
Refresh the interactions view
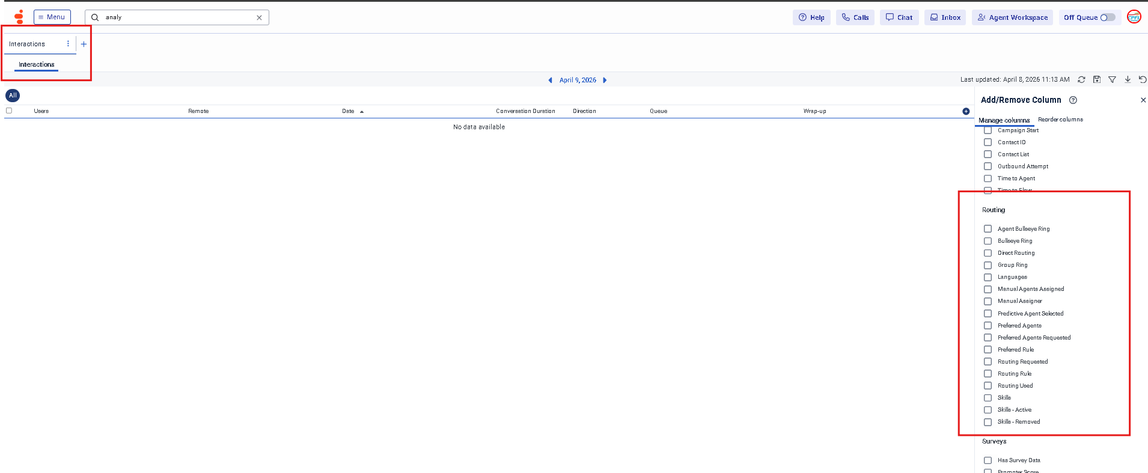[1081, 79]
